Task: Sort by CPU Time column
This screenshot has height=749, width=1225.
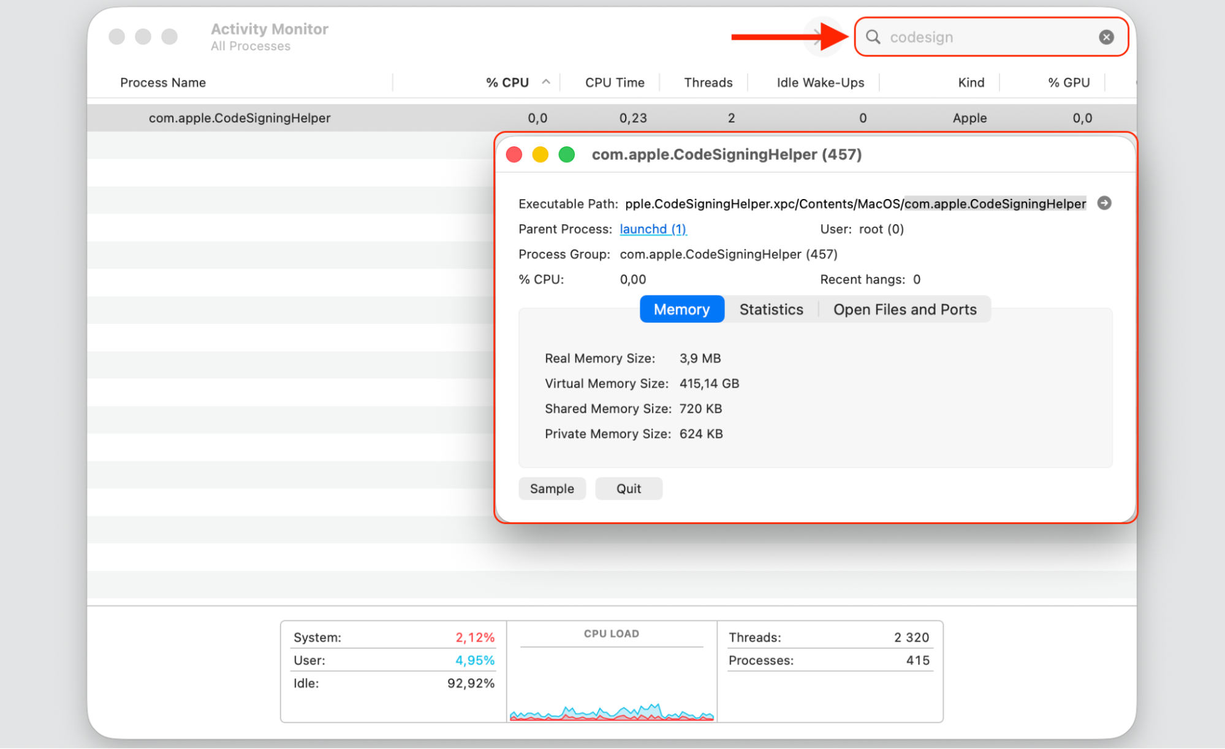Action: (x=615, y=83)
